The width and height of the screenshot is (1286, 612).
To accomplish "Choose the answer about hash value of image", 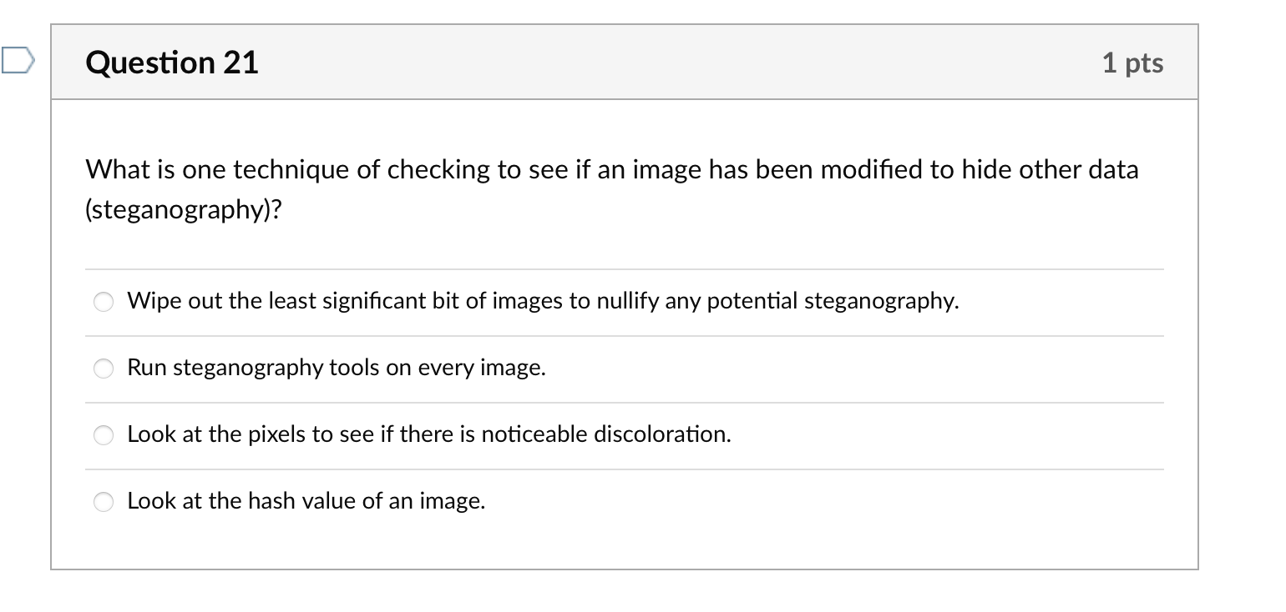I will coord(306,500).
